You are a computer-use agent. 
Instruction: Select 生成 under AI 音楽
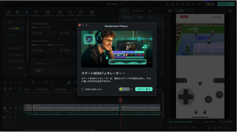click(x=13, y=42)
